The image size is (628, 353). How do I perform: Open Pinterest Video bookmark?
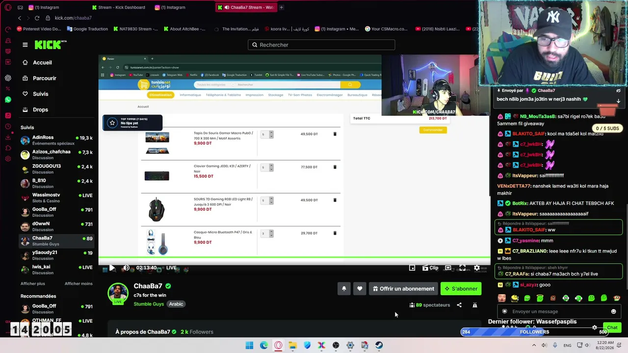(x=39, y=29)
